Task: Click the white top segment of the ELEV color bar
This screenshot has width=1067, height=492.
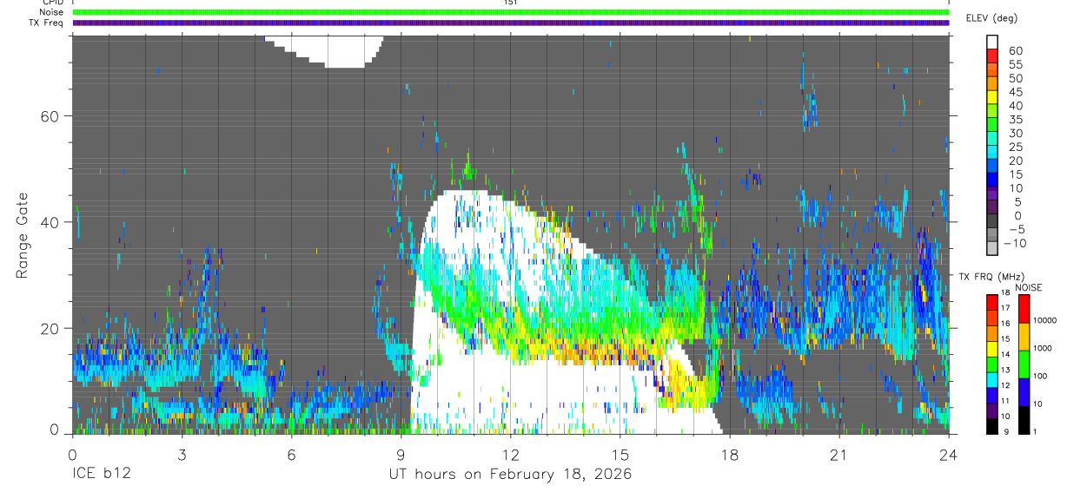Action: click(x=992, y=42)
